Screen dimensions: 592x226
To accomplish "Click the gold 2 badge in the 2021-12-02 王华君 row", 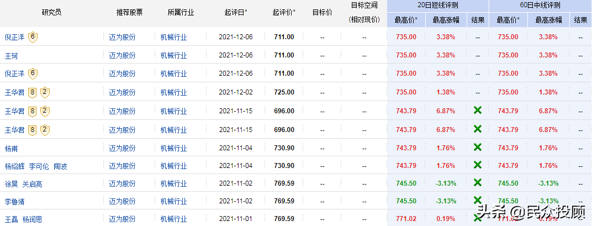I will click(x=45, y=92).
